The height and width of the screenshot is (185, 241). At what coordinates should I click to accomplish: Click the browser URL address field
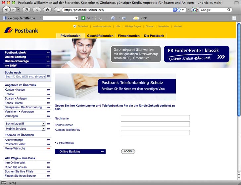click(118, 10)
